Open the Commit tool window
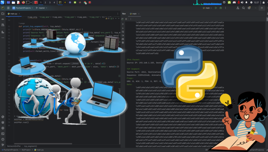268x152 pixels. 2,20
